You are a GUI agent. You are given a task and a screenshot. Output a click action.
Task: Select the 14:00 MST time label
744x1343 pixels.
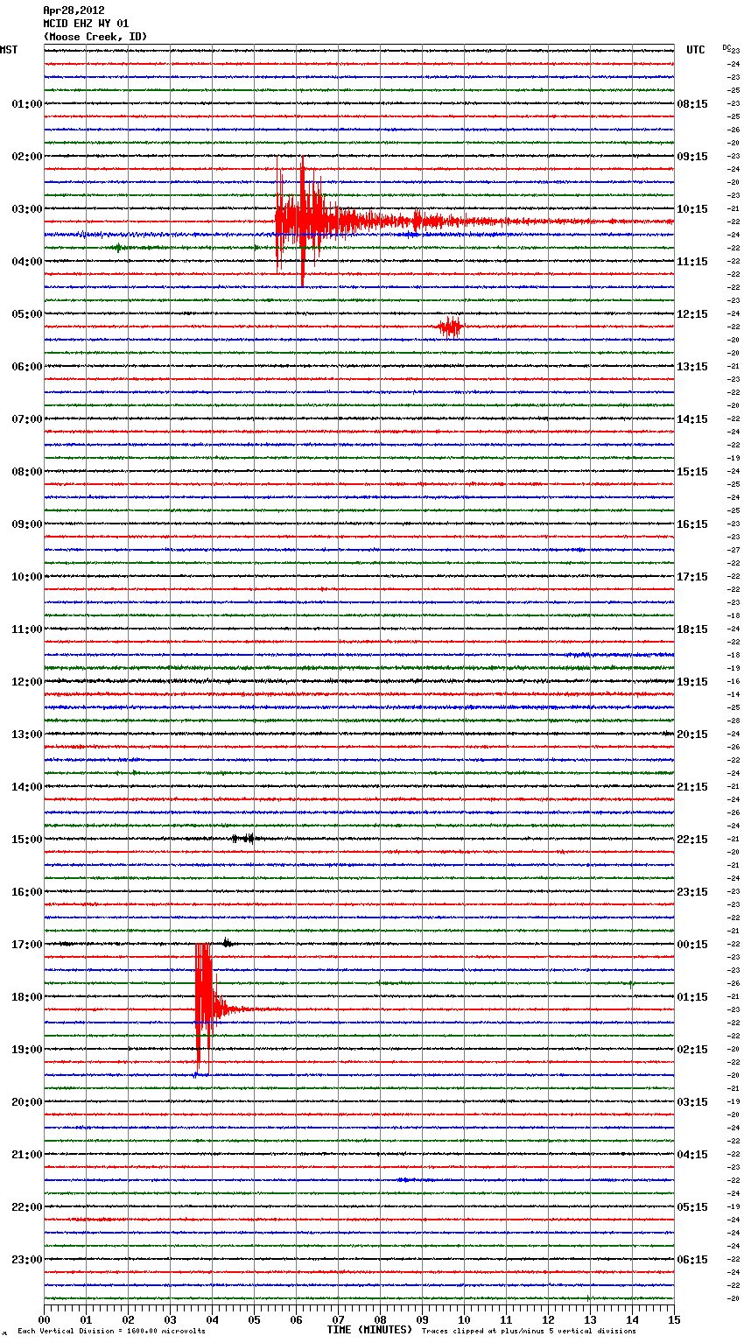[27, 787]
